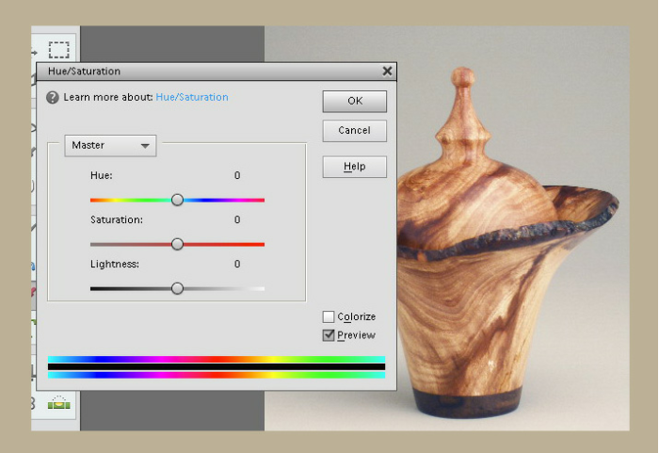Click the Saturation value field

coord(237,220)
